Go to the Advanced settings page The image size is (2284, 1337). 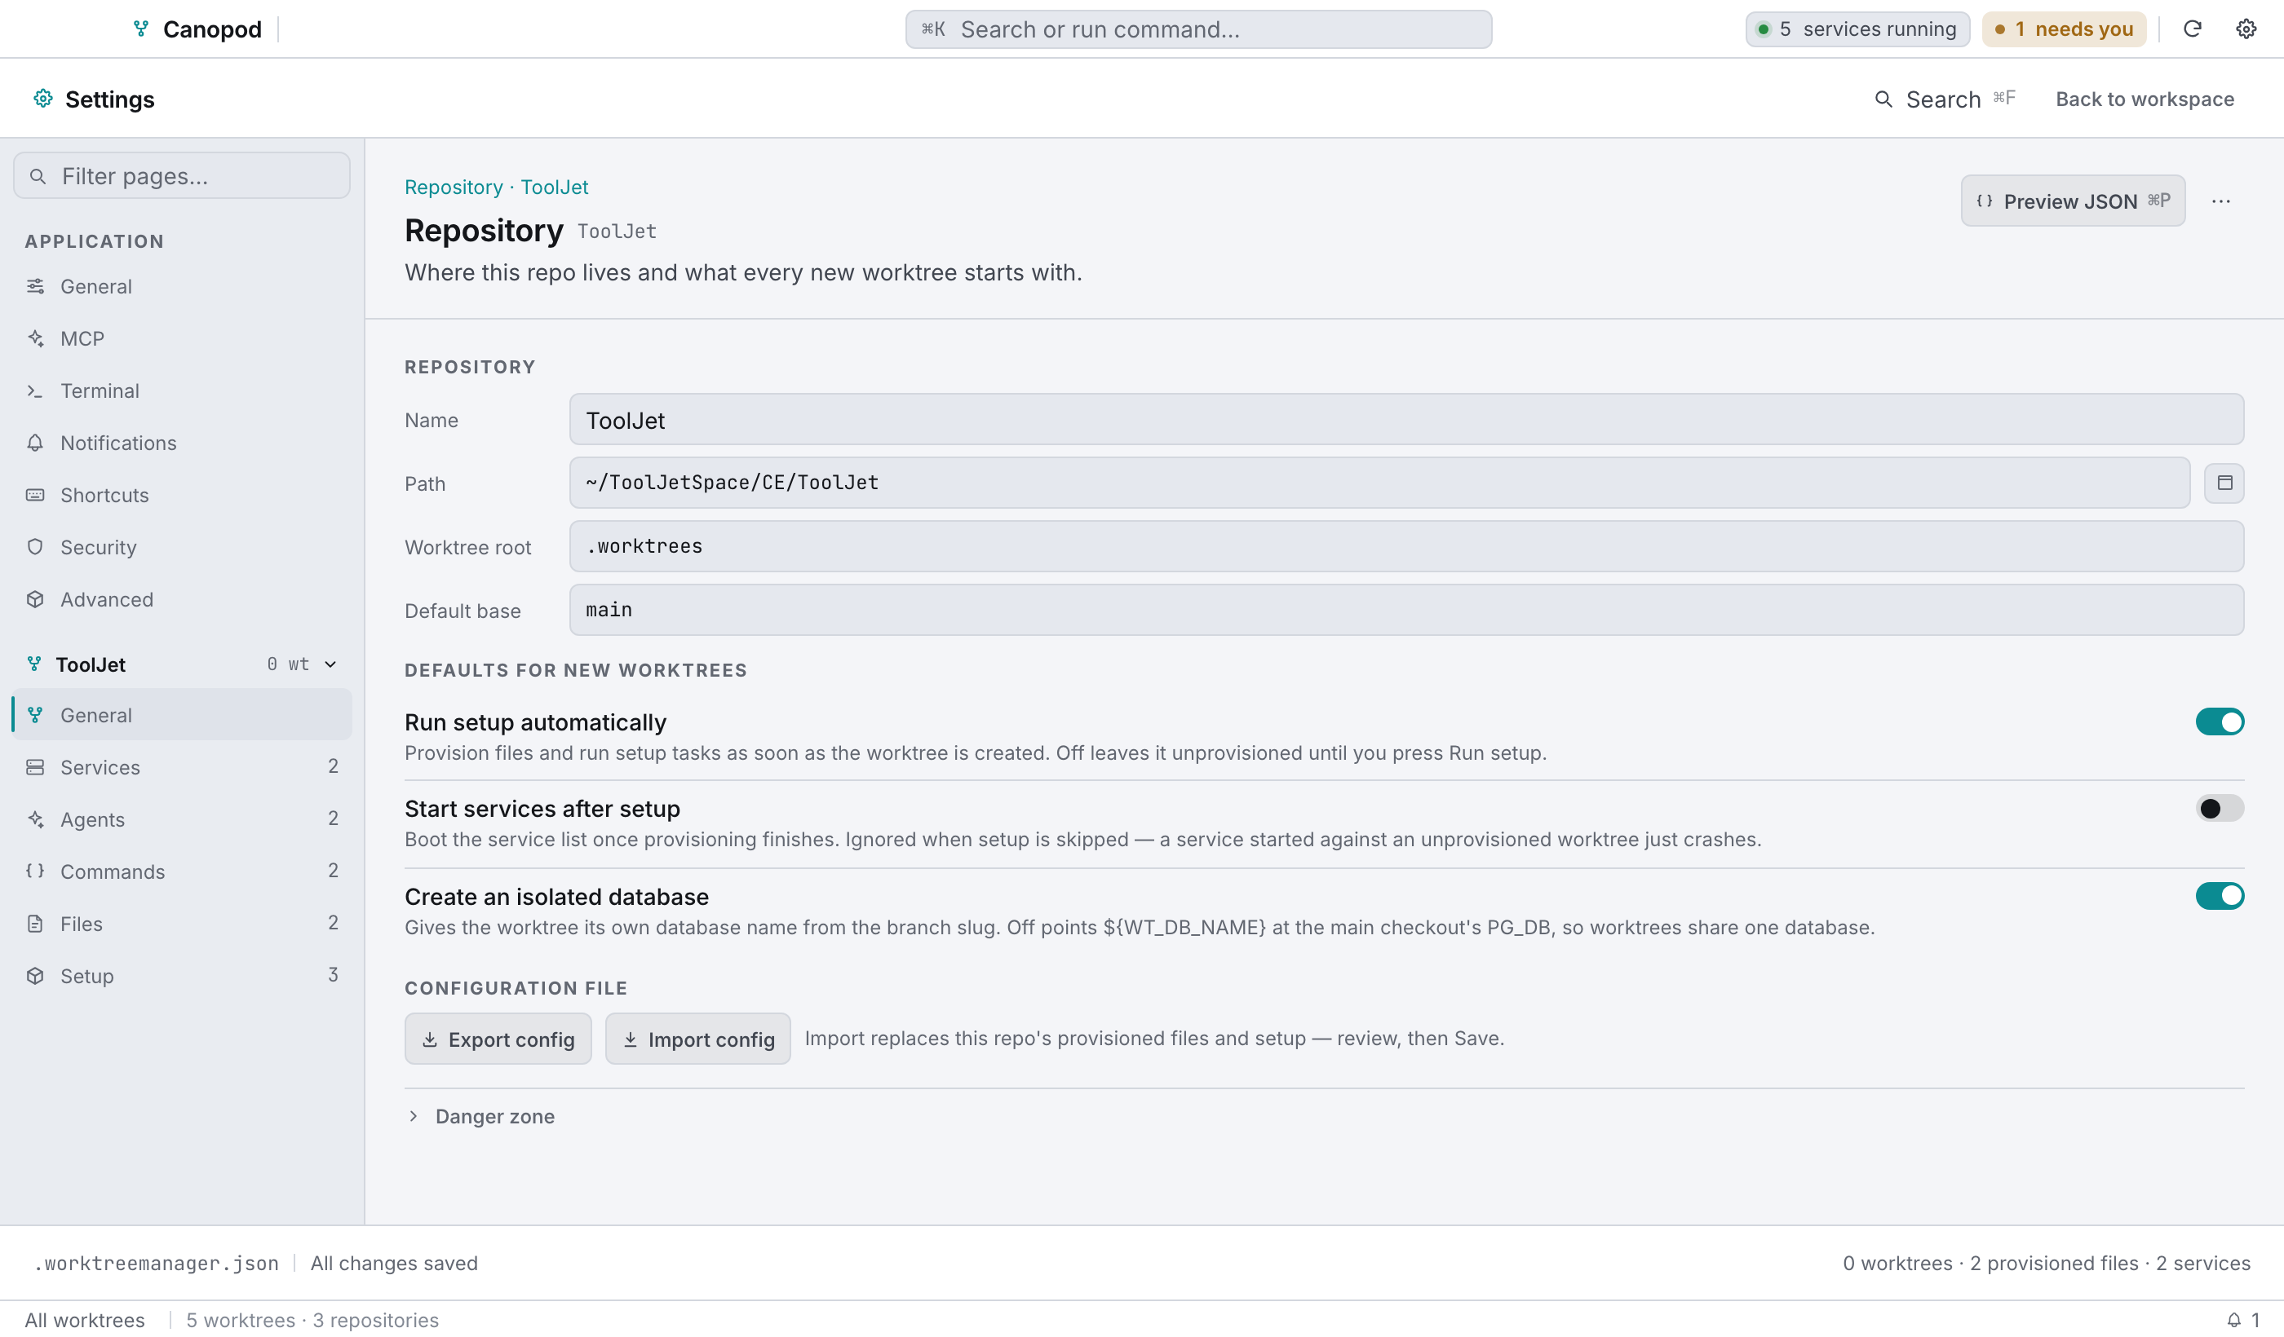coord(181,598)
